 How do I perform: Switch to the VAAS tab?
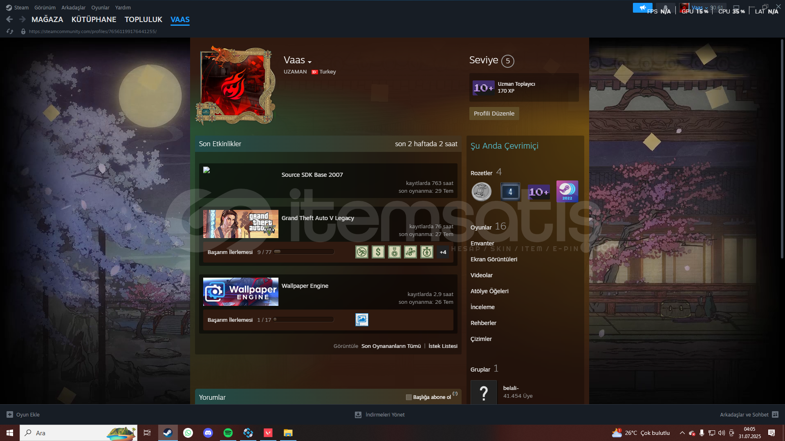(180, 19)
